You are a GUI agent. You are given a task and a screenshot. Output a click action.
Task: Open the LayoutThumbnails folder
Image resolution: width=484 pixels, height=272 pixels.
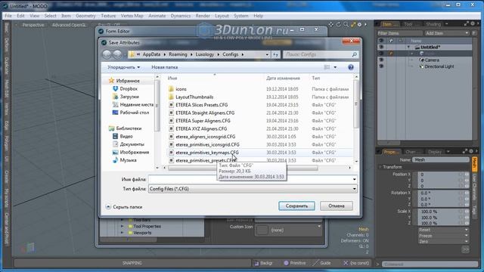coord(194,97)
